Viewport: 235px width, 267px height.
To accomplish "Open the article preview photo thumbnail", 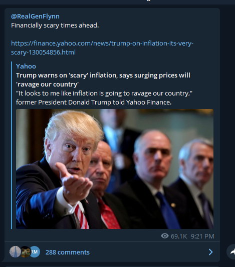I will [x=115, y=169].
